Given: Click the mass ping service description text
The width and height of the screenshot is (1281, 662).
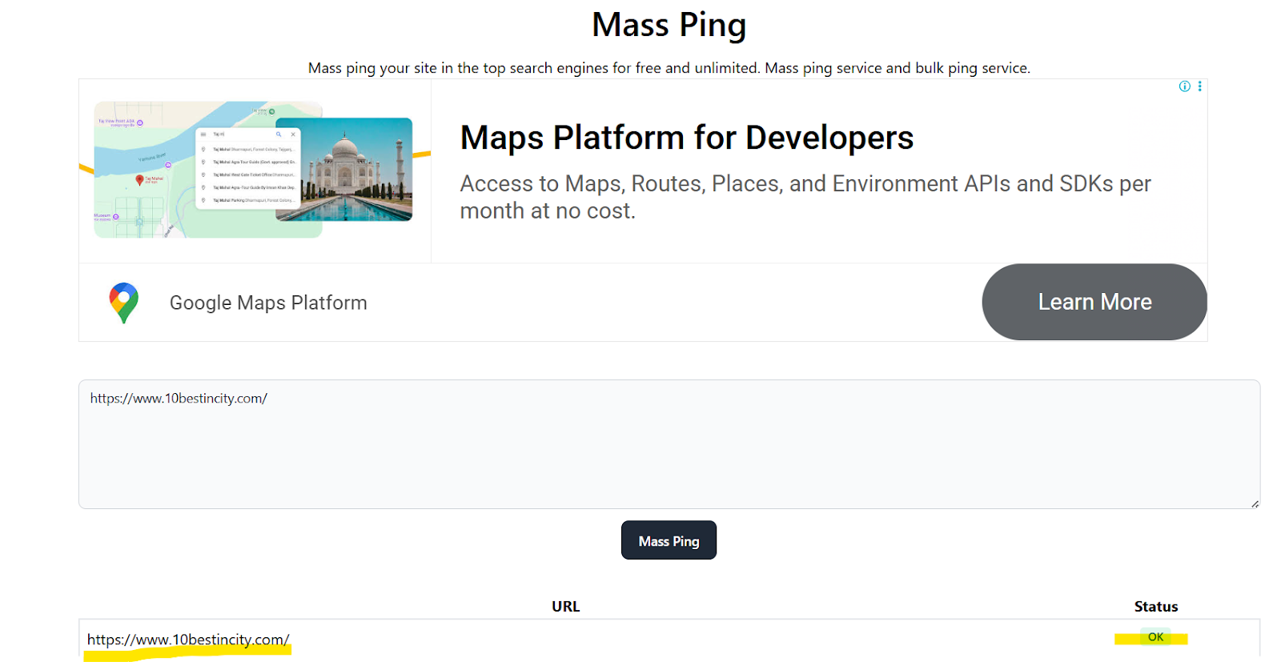Looking at the screenshot, I should [x=669, y=68].
